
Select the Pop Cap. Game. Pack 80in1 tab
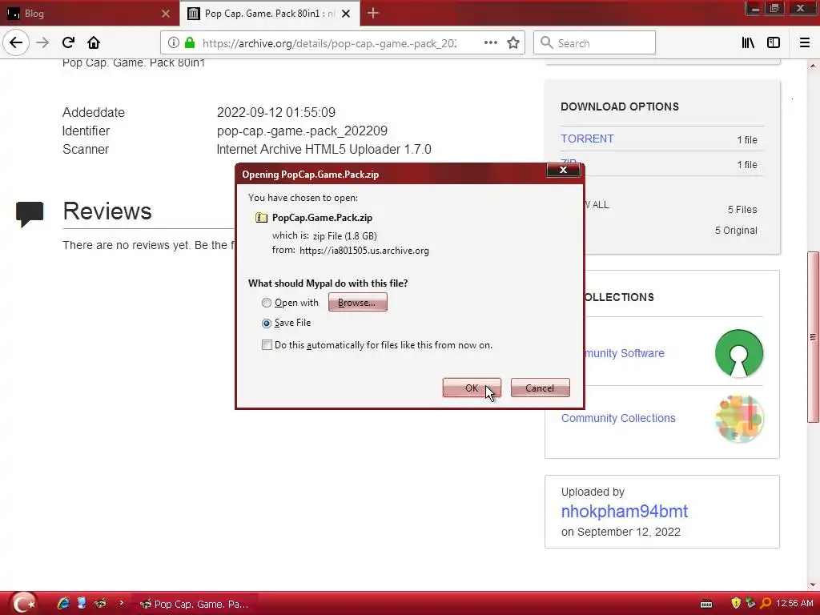[270, 14]
